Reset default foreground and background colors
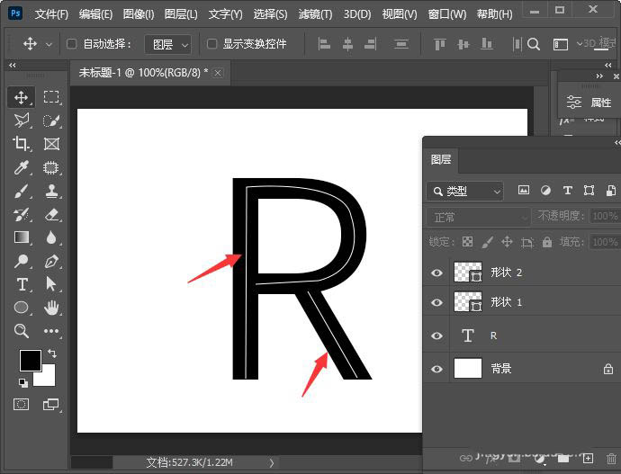The width and height of the screenshot is (621, 474). click(23, 382)
